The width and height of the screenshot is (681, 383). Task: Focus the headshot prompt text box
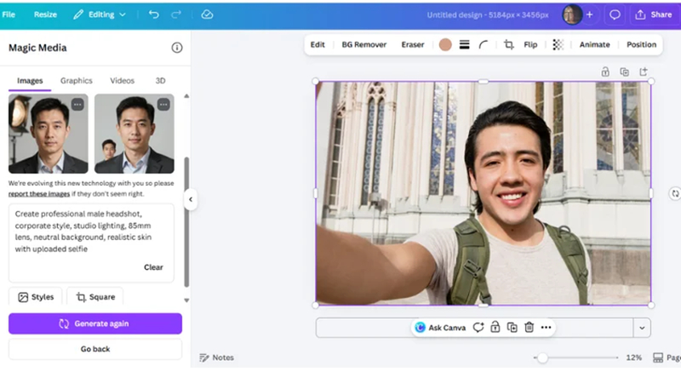91,243
